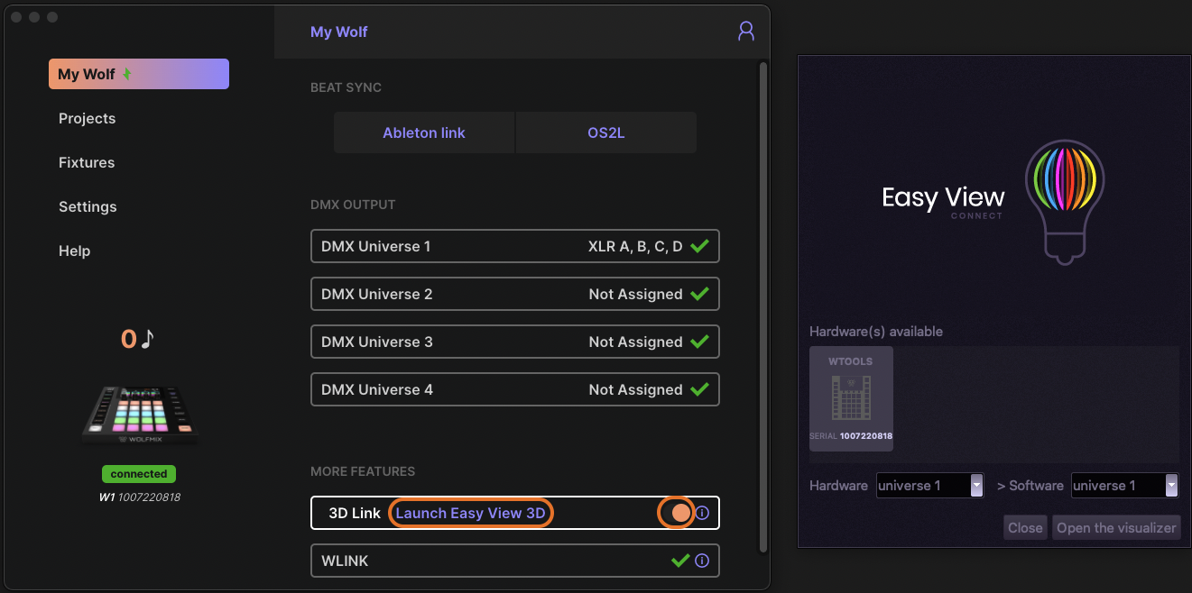Click DMX Universe 1 green checkmark
This screenshot has height=593, width=1192.
(698, 246)
